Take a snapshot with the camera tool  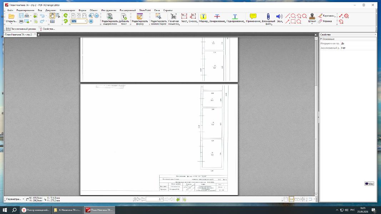pyautogui.click(x=52, y=22)
